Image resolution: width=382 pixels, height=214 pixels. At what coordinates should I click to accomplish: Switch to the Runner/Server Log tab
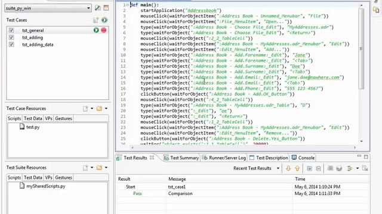(x=224, y=158)
